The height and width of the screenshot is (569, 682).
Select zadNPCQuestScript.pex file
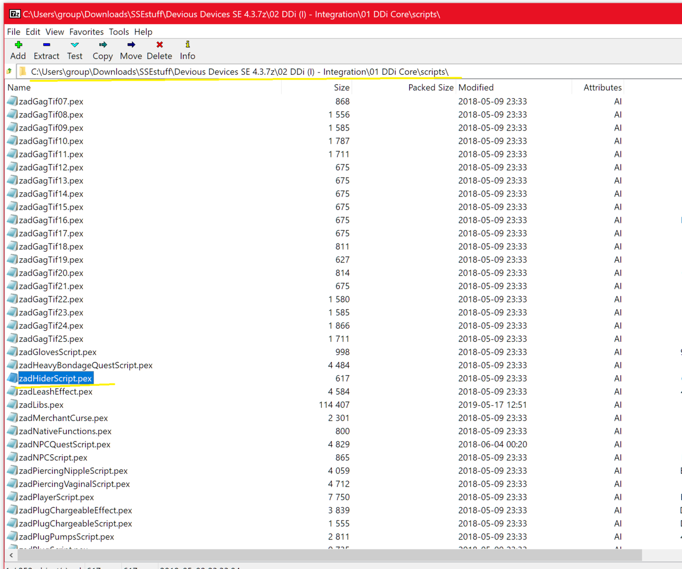64,444
